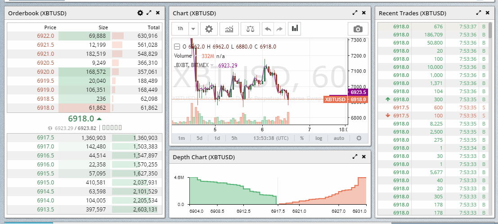Select ask price 6920.0
The height and width of the screenshot is (224, 498).
pyautogui.click(x=45, y=72)
